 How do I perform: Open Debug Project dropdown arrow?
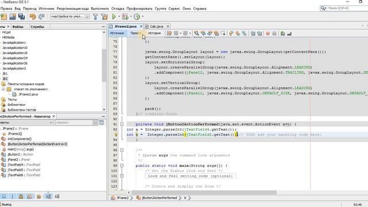[131, 17]
